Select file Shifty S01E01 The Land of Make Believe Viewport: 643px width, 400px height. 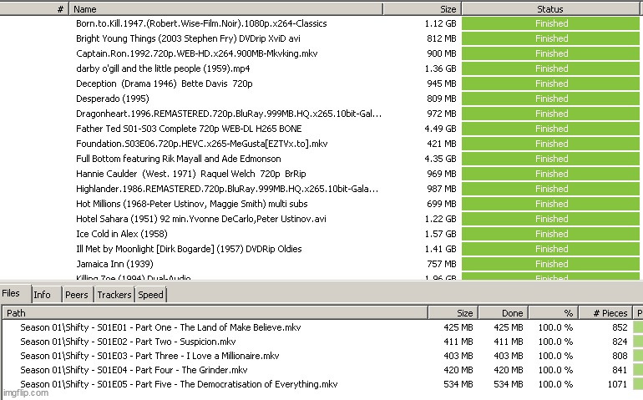pos(160,327)
